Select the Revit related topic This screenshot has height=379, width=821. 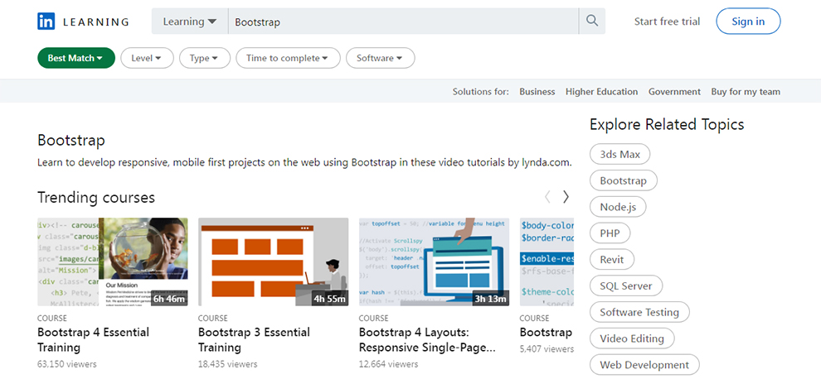pyautogui.click(x=612, y=260)
